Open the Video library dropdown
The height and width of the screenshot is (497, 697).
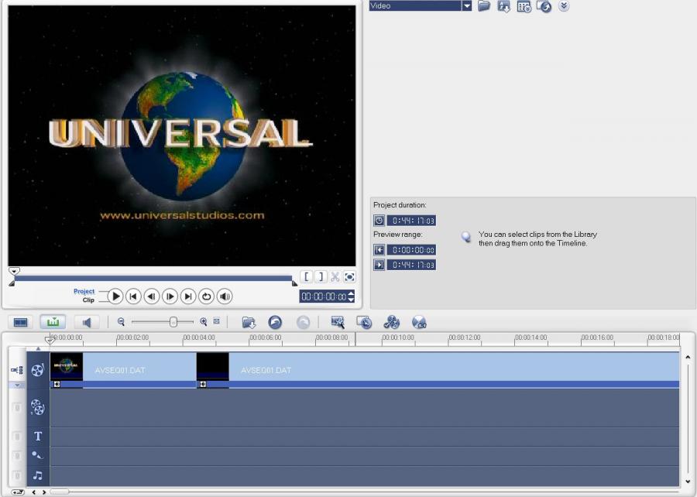pos(467,5)
